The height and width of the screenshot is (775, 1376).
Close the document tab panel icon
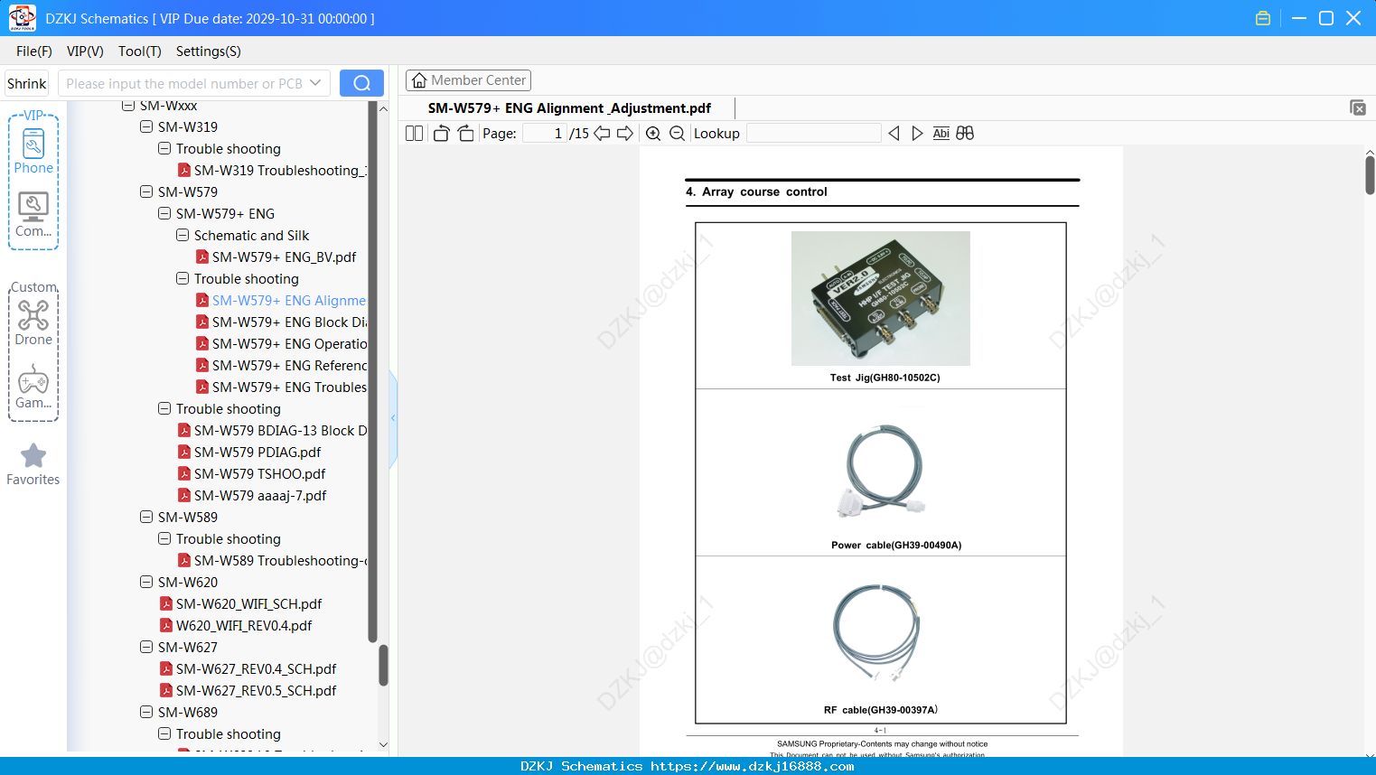[x=1357, y=107]
